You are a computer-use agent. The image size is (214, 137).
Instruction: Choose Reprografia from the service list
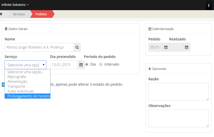[x=17, y=77]
